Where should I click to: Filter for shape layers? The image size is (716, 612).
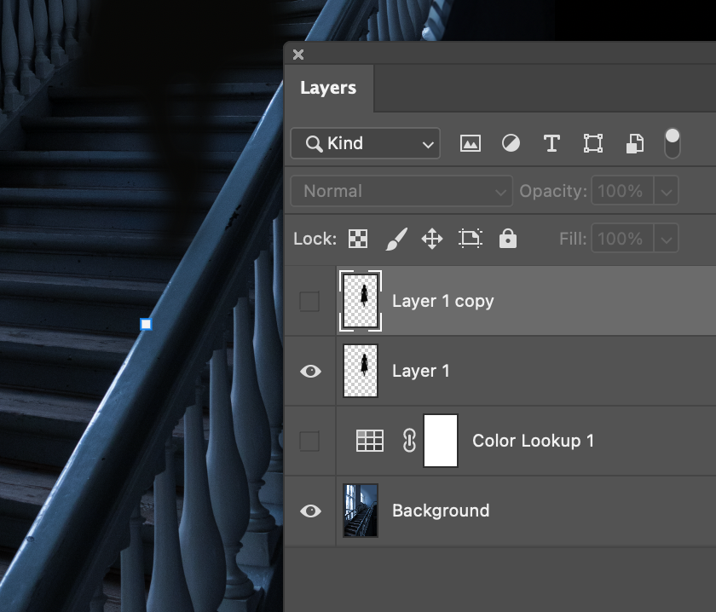pyautogui.click(x=592, y=143)
